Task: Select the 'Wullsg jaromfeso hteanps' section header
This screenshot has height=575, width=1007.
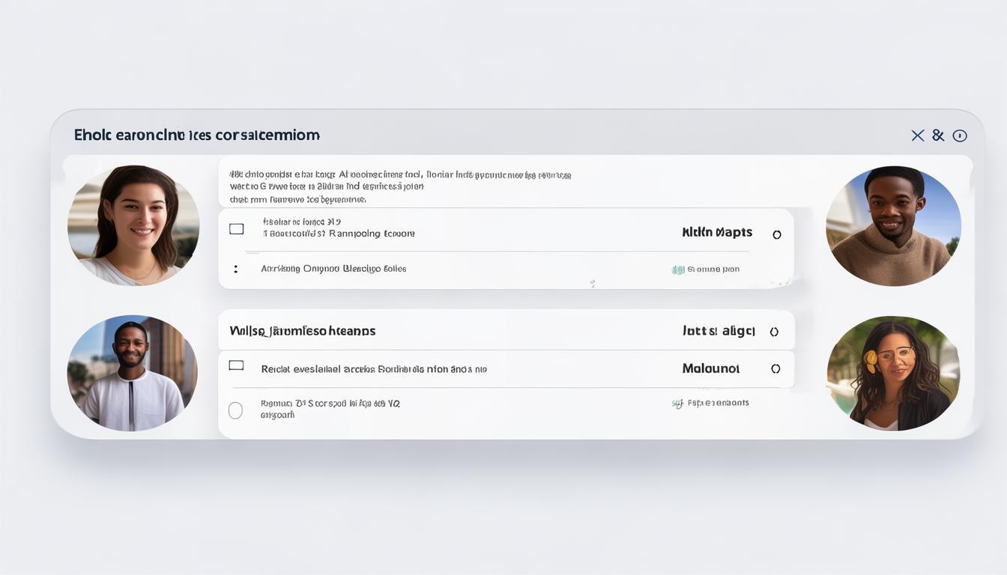Action: 302,331
